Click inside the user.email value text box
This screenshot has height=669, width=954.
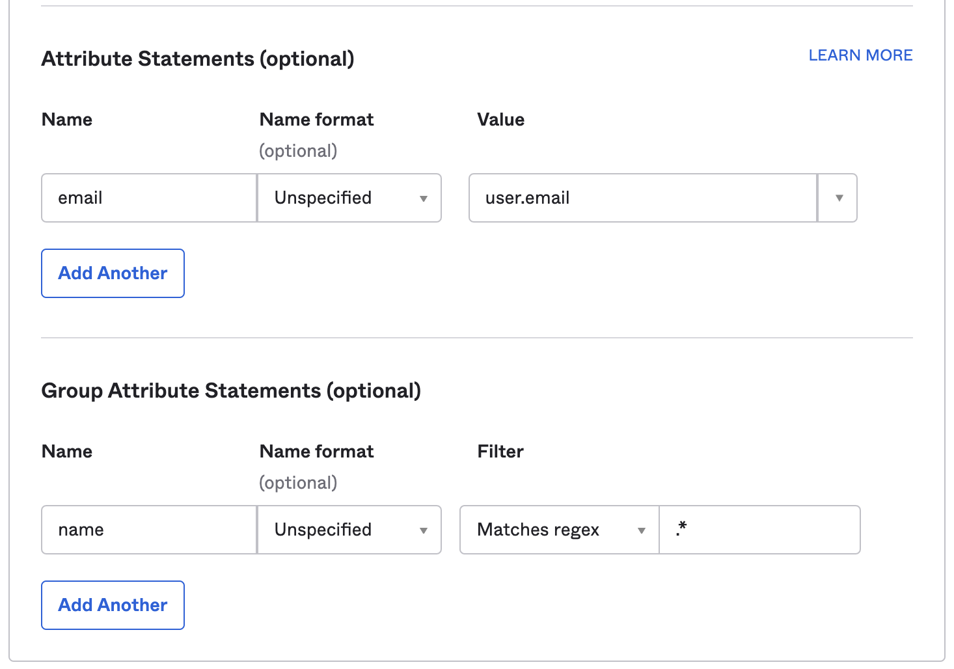[x=641, y=198]
